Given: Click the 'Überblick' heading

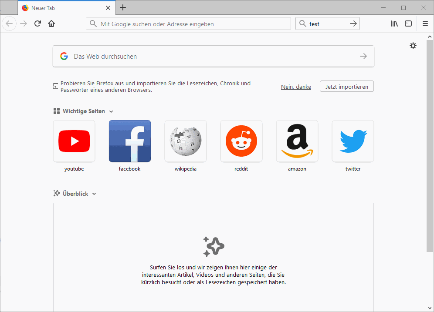Looking at the screenshot, I should (x=75, y=194).
